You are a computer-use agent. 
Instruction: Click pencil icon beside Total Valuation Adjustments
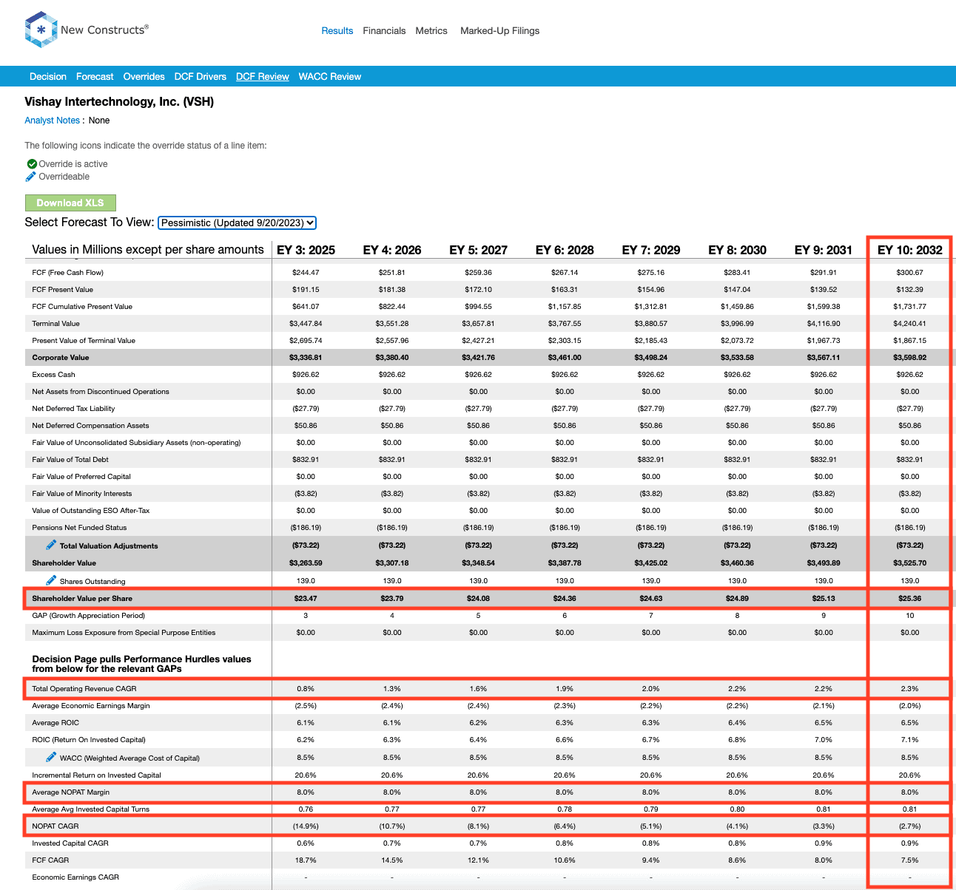[51, 545]
